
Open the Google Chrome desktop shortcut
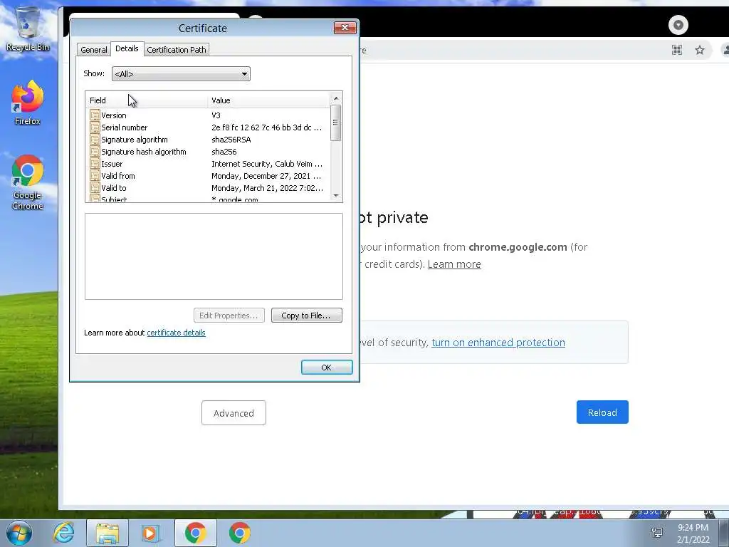coord(28,182)
